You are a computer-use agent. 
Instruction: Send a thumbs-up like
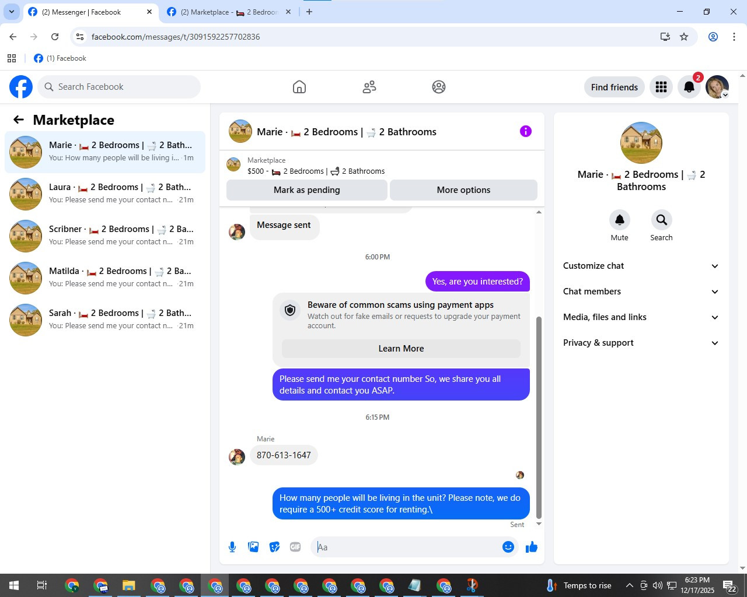[x=532, y=547]
